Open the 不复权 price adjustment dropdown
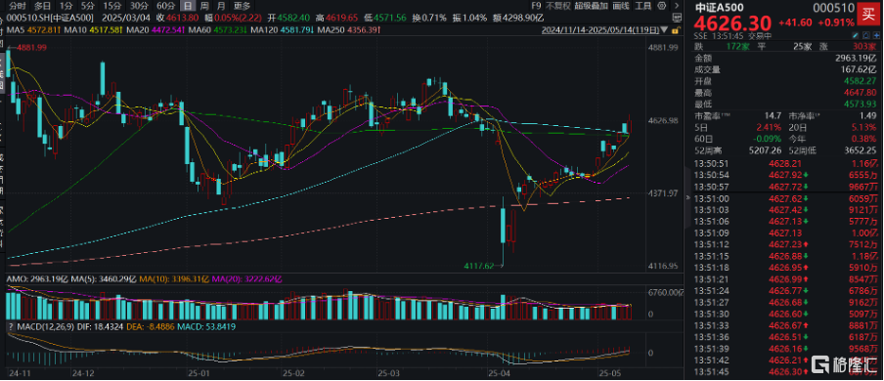Screen dimensions: 884x381 [558, 6]
